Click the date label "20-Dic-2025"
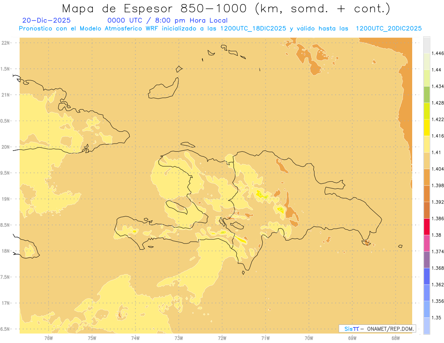 point(46,20)
